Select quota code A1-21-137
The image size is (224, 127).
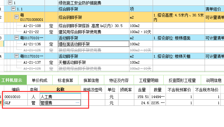click(x=32, y=62)
